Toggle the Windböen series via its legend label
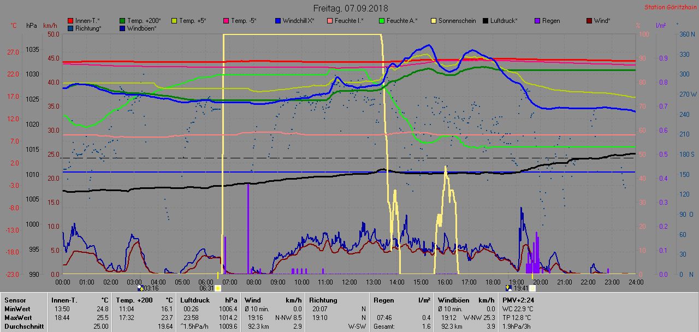Screen dimensions: 699x332 (142, 28)
